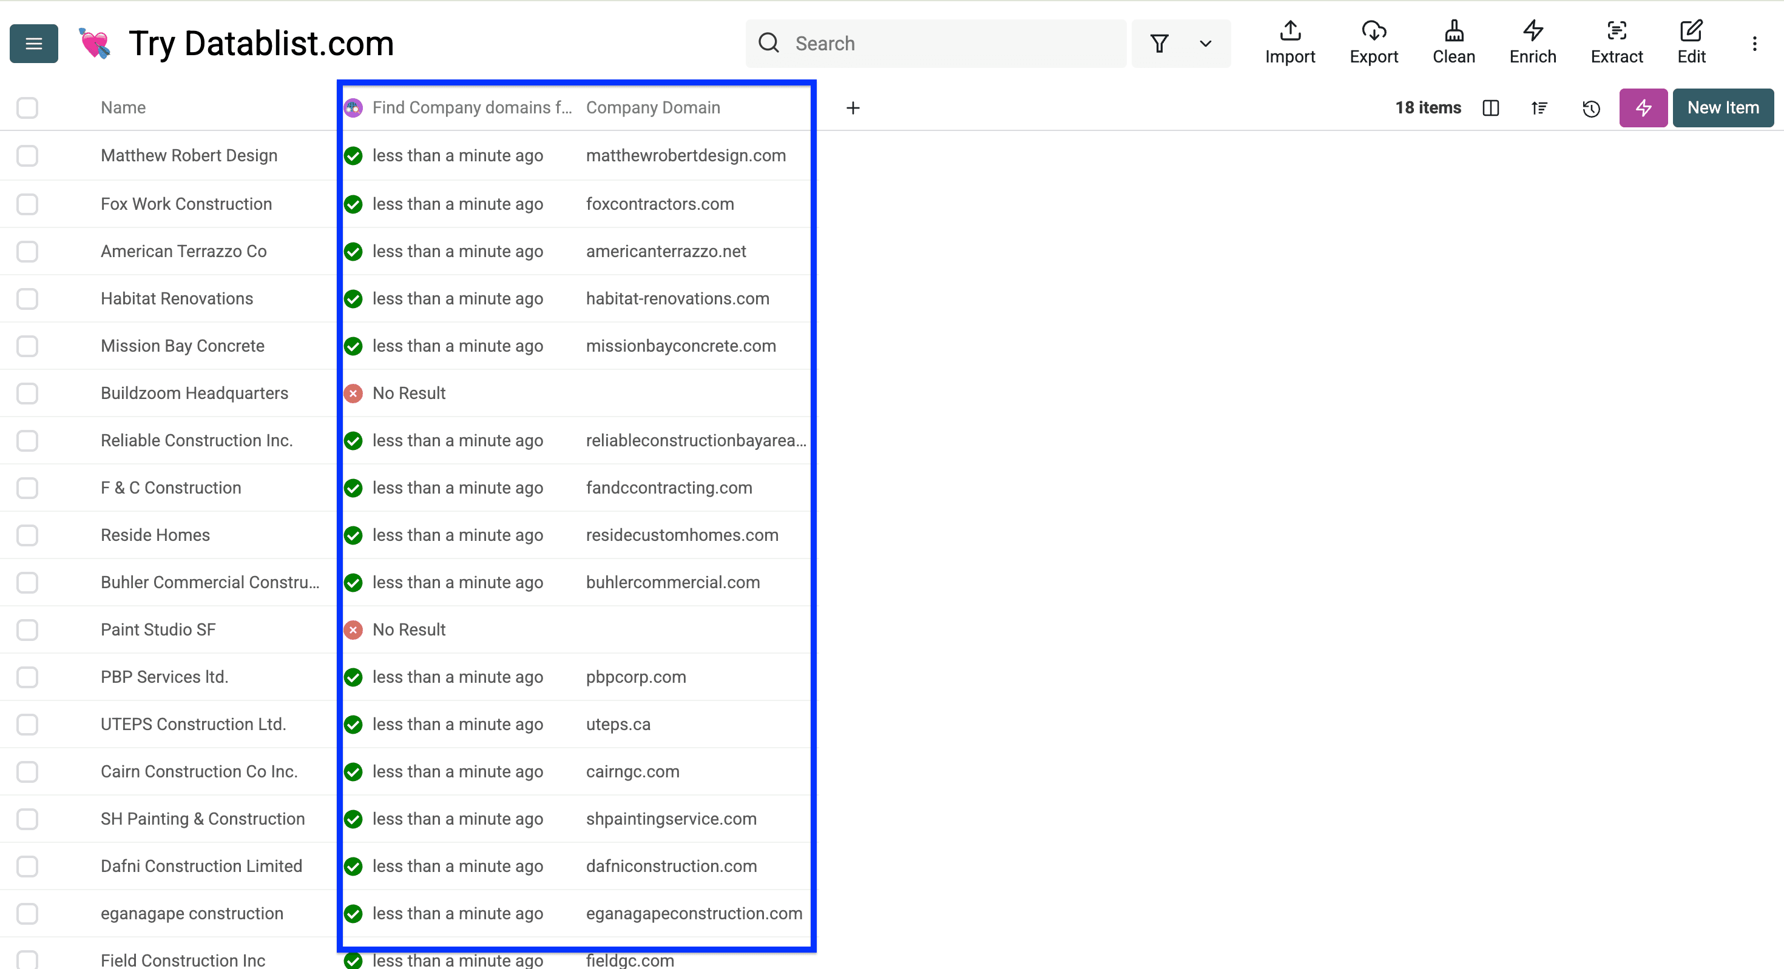Select the Edit icon
1784x969 pixels.
[1691, 43]
